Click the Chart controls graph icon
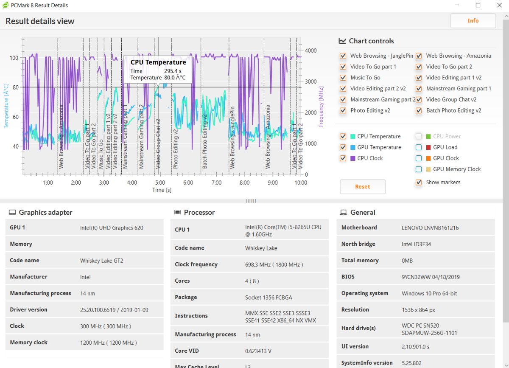The height and width of the screenshot is (368, 509). [x=342, y=41]
